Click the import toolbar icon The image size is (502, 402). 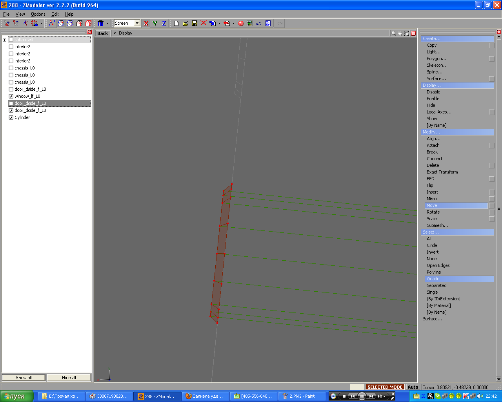tap(213, 24)
